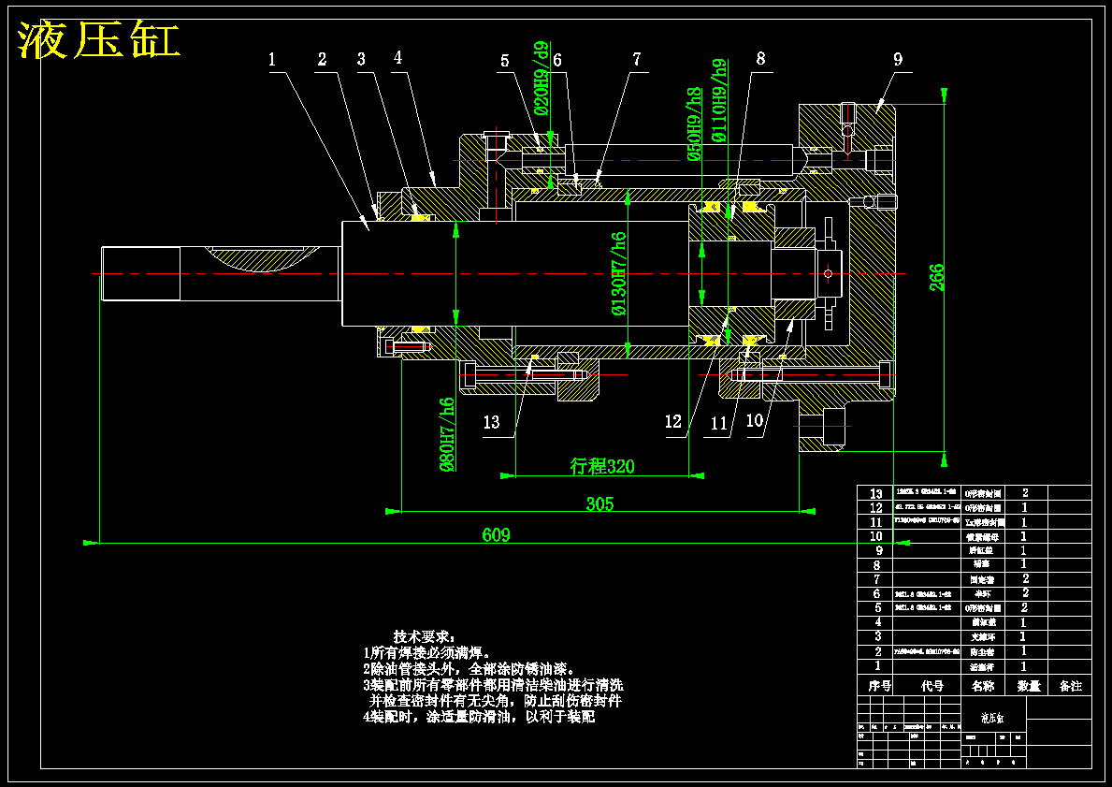Image resolution: width=1112 pixels, height=787 pixels.
Task: Click the note line 4装配时 about lubricant
Action: point(479,717)
